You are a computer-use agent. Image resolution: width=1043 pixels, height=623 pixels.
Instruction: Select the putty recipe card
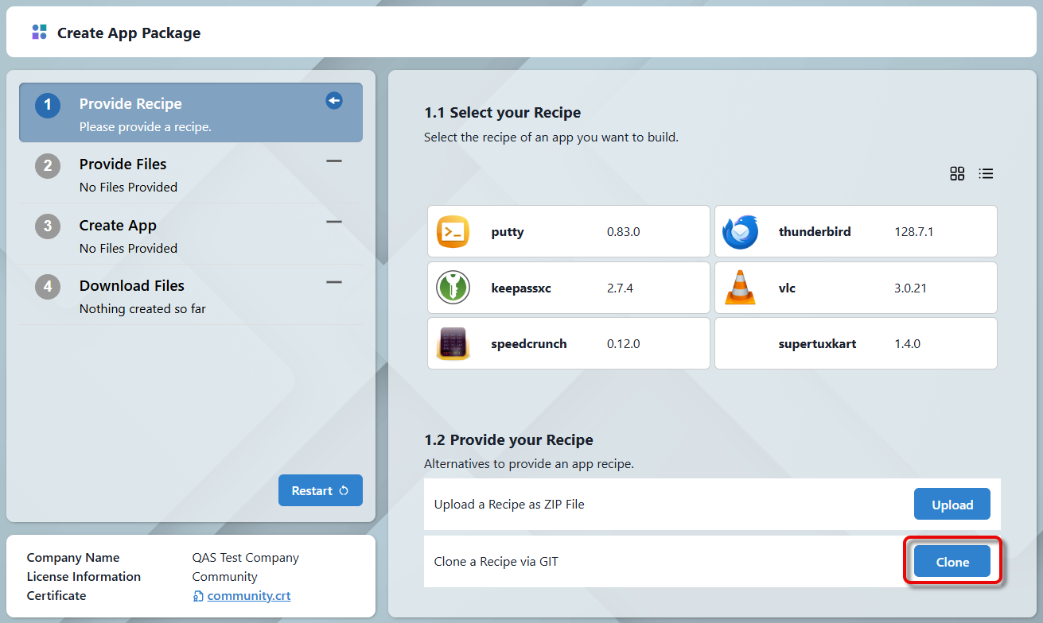tap(569, 231)
